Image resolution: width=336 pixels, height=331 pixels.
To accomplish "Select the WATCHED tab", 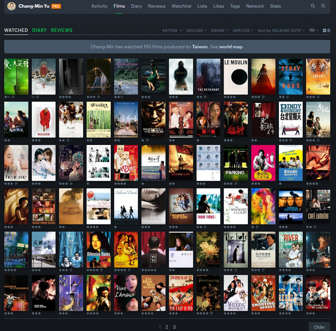I will [16, 30].
